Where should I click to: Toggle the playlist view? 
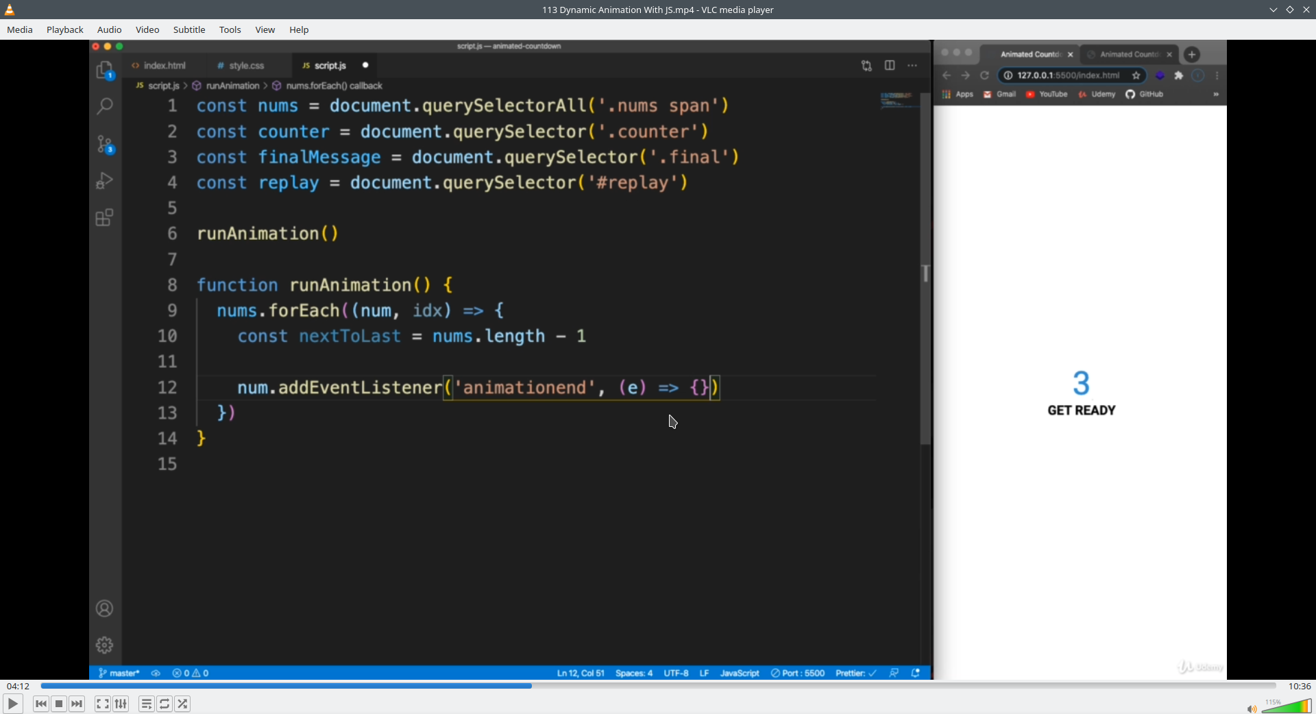147,704
